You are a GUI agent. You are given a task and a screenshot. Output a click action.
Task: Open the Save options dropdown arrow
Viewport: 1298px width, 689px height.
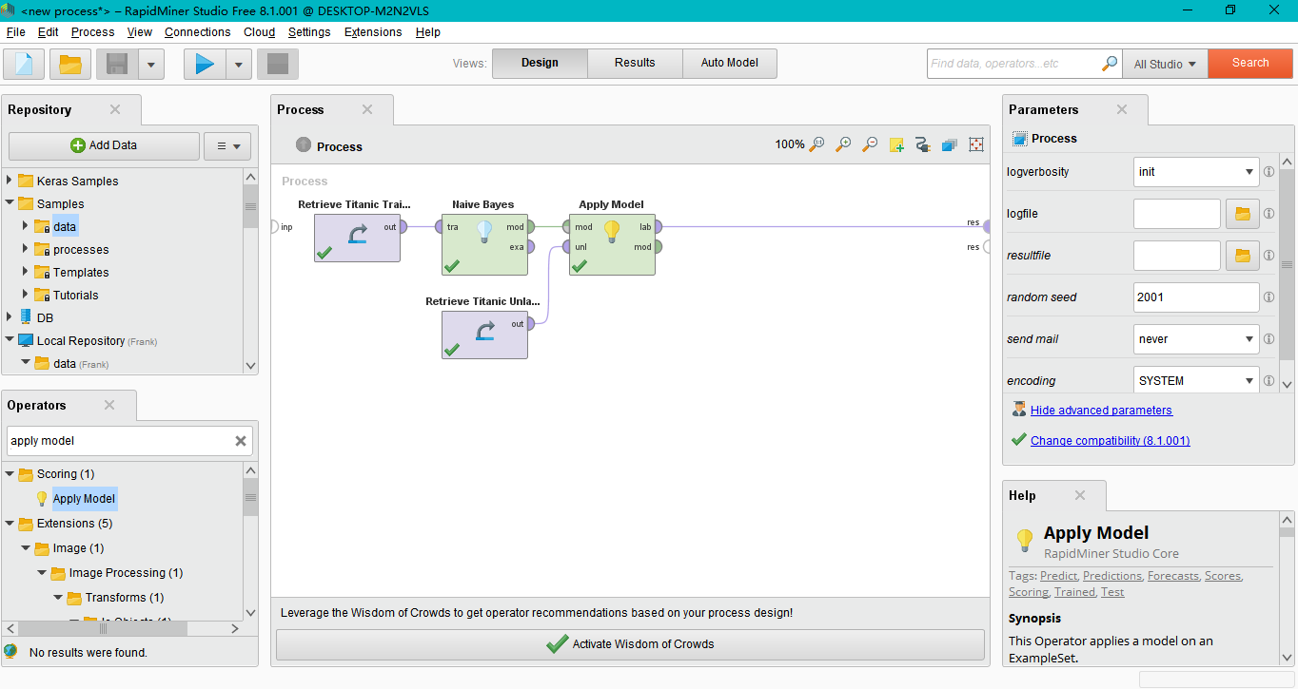(151, 64)
